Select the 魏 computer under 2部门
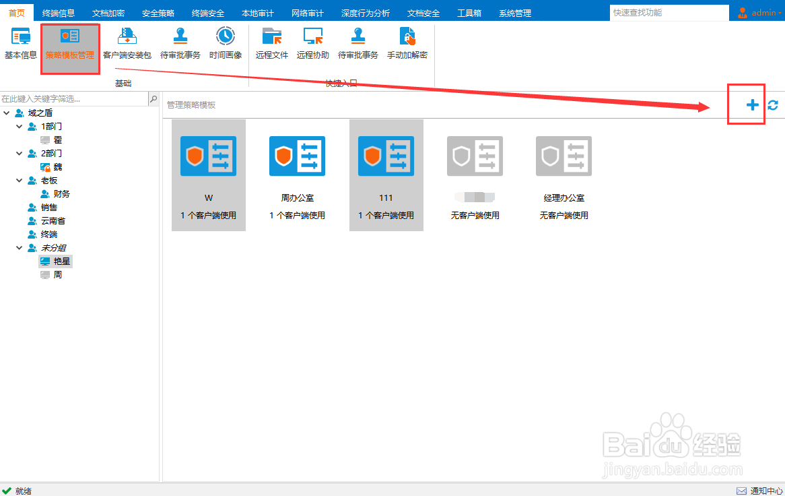This screenshot has width=785, height=496. pos(52,167)
